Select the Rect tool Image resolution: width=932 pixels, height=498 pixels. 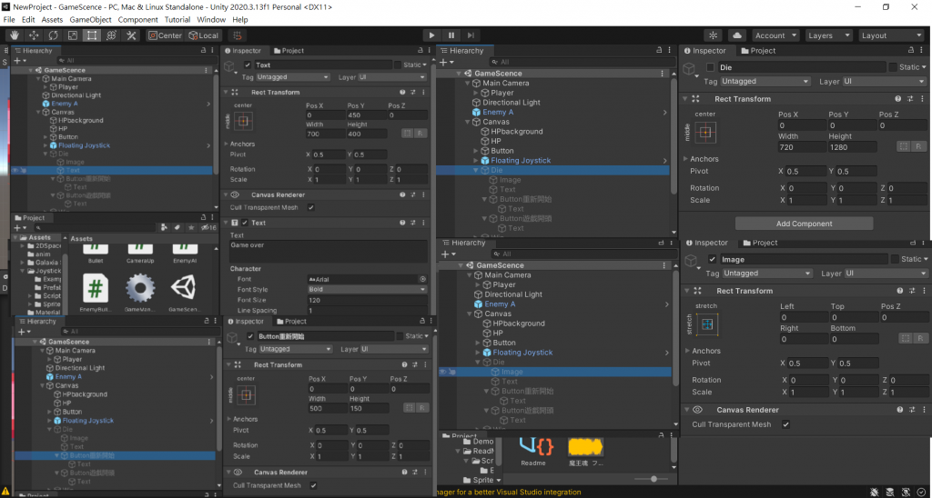pyautogui.click(x=92, y=35)
